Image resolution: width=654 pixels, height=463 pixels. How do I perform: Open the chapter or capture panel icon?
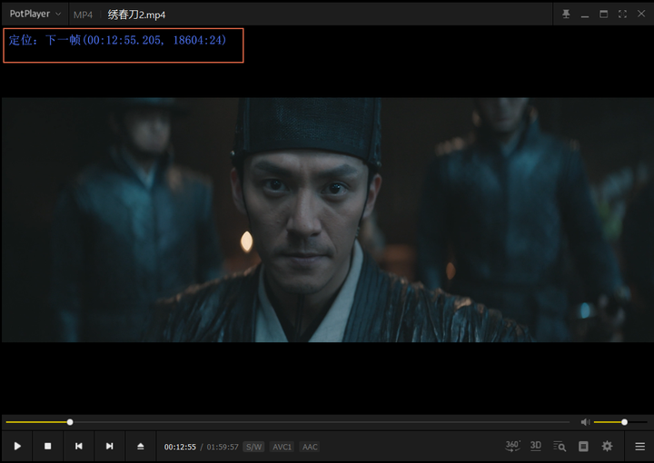pyautogui.click(x=583, y=447)
